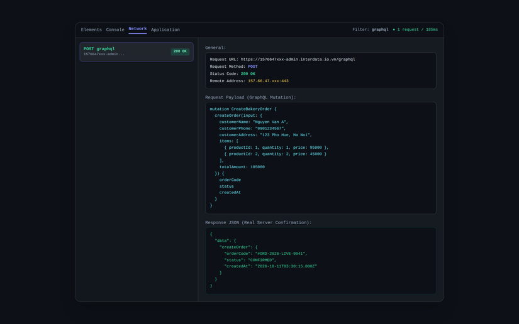Open the Application tab
519x324 pixels.
click(165, 30)
